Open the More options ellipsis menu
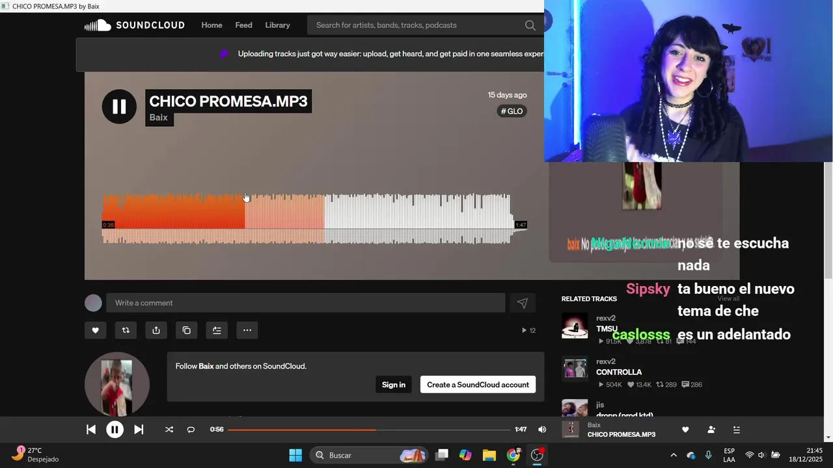The width and height of the screenshot is (833, 468). coord(247,330)
